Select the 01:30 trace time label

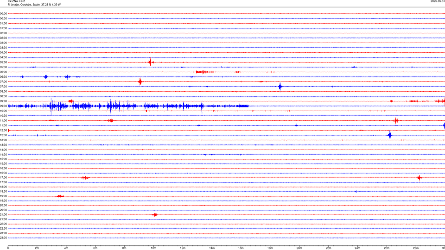point(3,28)
